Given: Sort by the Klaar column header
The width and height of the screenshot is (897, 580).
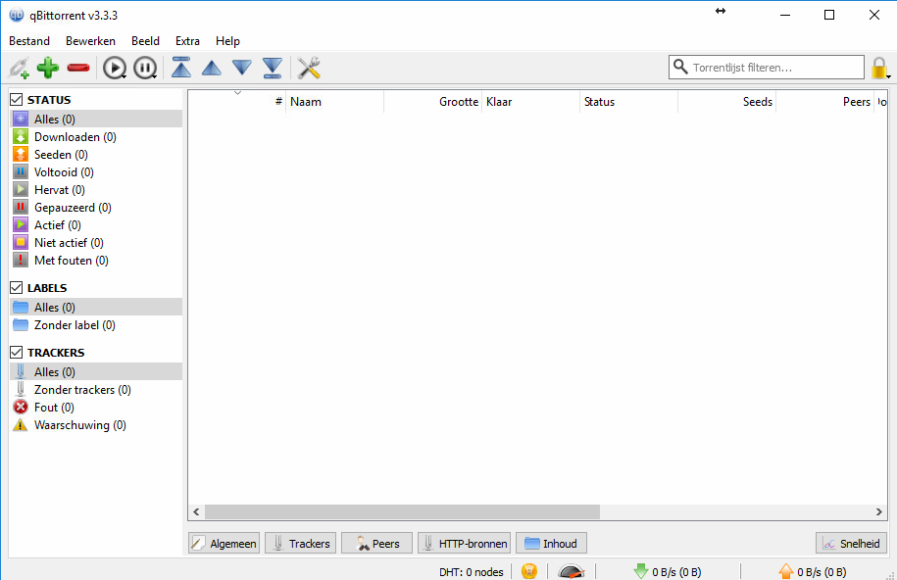Looking at the screenshot, I should pos(531,102).
